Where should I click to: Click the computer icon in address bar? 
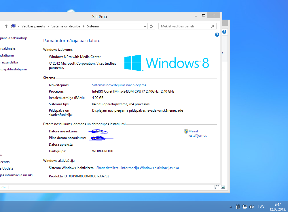pyautogui.click(x=13, y=26)
